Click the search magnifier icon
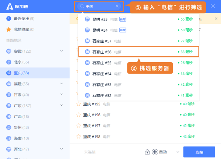221x159 pixels. tap(82, 6)
